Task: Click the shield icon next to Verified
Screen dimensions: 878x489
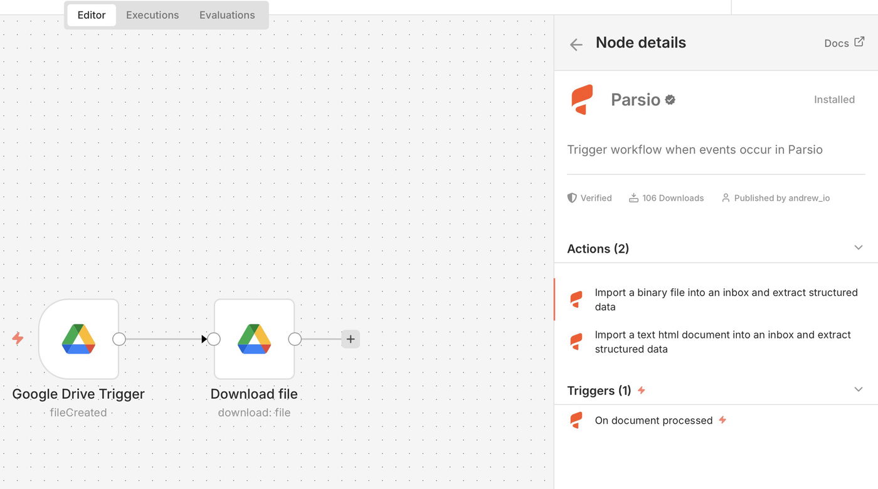Action: click(x=572, y=198)
